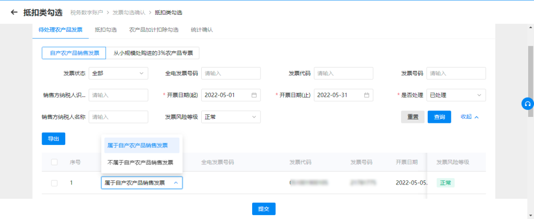This screenshot has height=219, width=534.
Task: Switch to the 农产品加计扣除勾选 tab
Action: pos(154,30)
